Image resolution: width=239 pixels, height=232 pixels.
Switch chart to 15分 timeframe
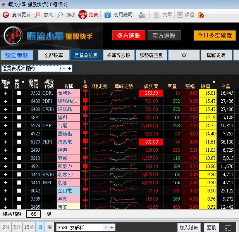29,227
